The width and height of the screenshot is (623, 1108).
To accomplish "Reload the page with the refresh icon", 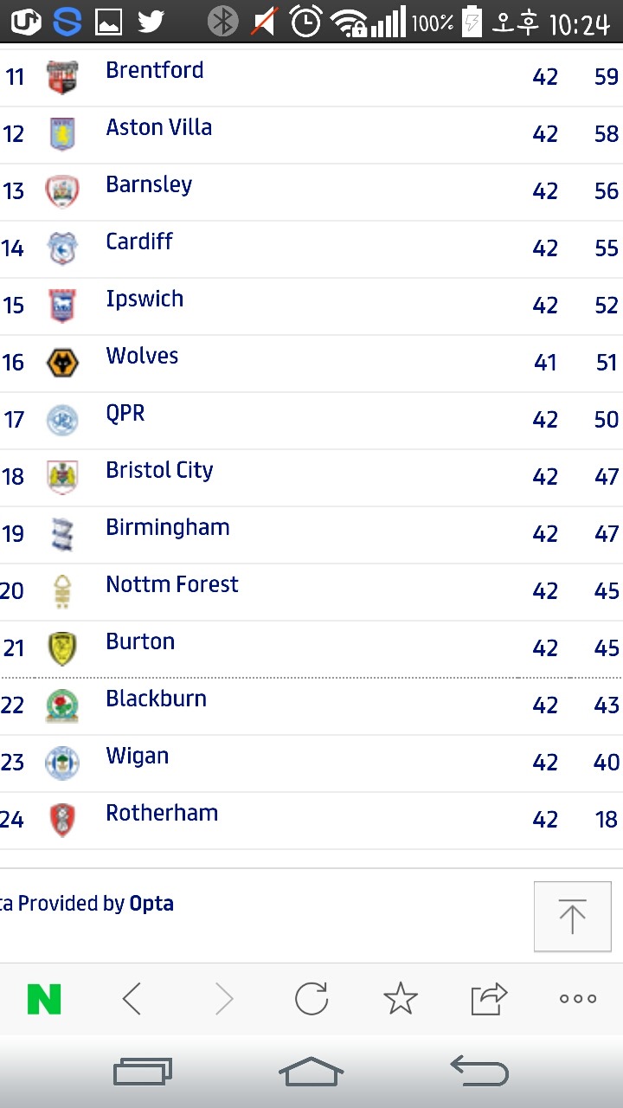I will click(x=311, y=999).
